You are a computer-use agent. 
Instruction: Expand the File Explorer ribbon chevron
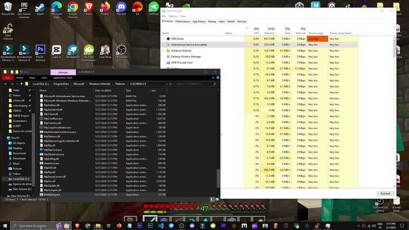213,78
